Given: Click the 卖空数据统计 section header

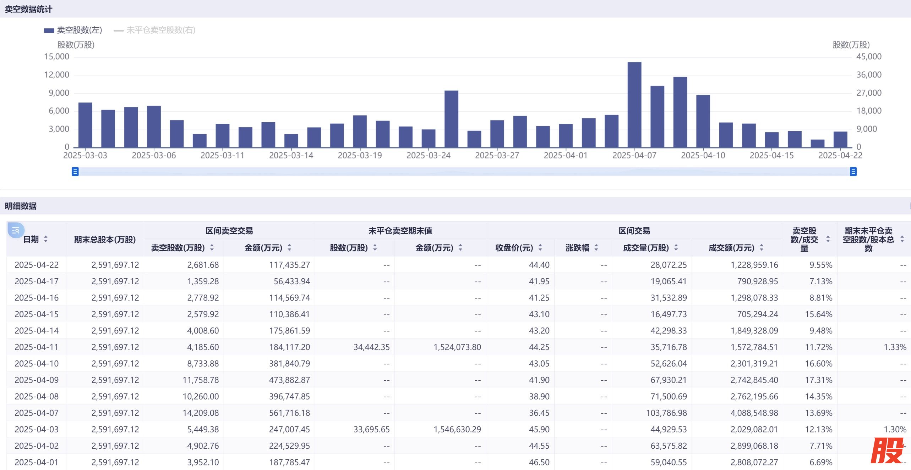Looking at the screenshot, I should pyautogui.click(x=28, y=9).
